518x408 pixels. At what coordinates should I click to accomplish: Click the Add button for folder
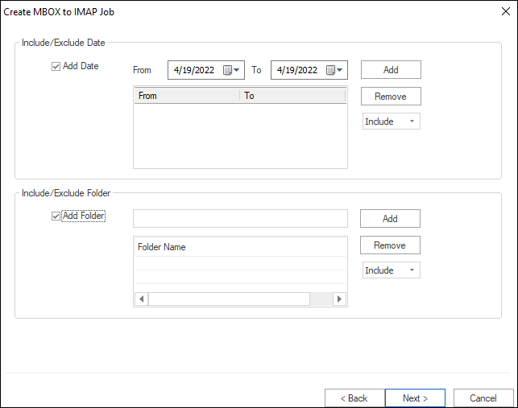click(390, 219)
